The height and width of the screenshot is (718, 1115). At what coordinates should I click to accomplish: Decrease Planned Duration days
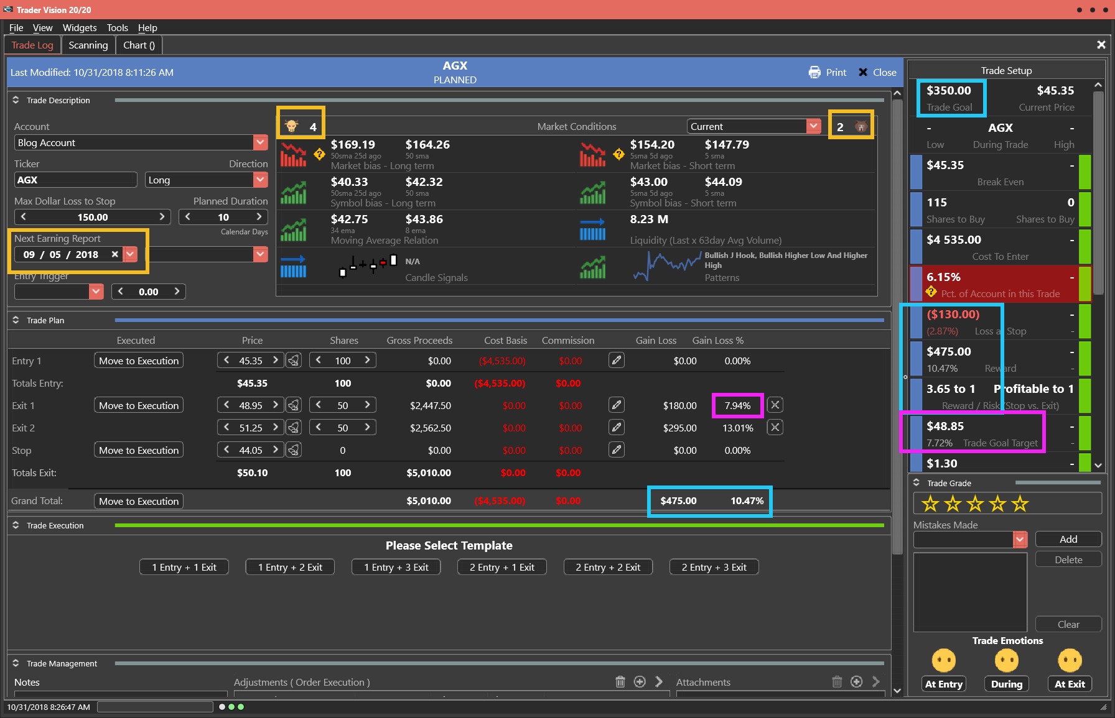point(188,217)
